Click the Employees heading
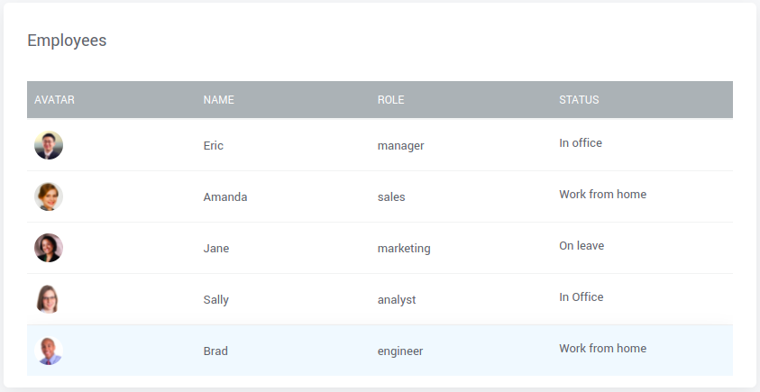760x392 pixels. tap(67, 41)
